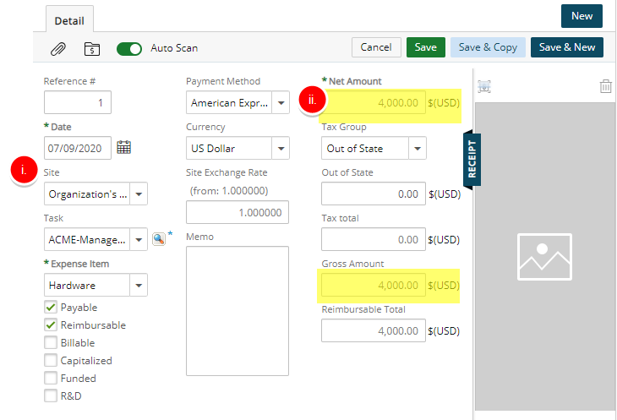This screenshot has height=420, width=617.
Task: Open the expense folder dollar icon
Action: (x=92, y=49)
